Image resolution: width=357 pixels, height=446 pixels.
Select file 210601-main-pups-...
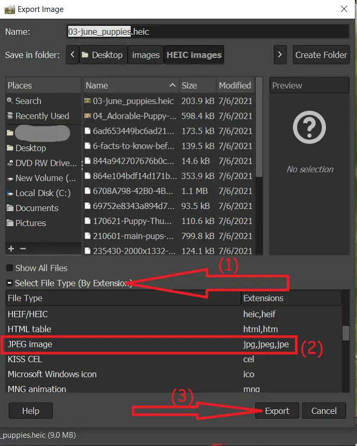click(169, 236)
